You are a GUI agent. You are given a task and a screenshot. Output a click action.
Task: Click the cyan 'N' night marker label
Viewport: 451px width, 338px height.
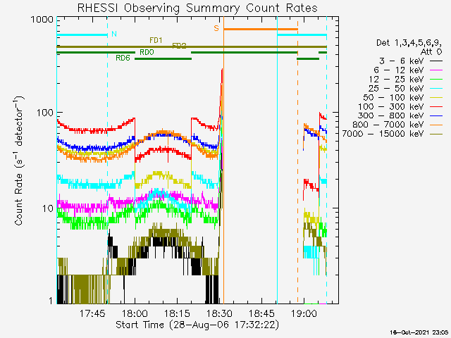point(114,34)
